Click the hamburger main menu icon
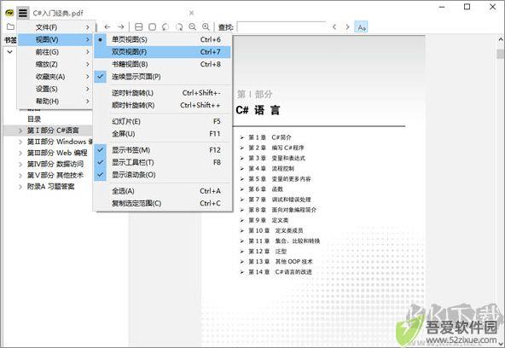This screenshot has width=505, height=348. tap(22, 13)
